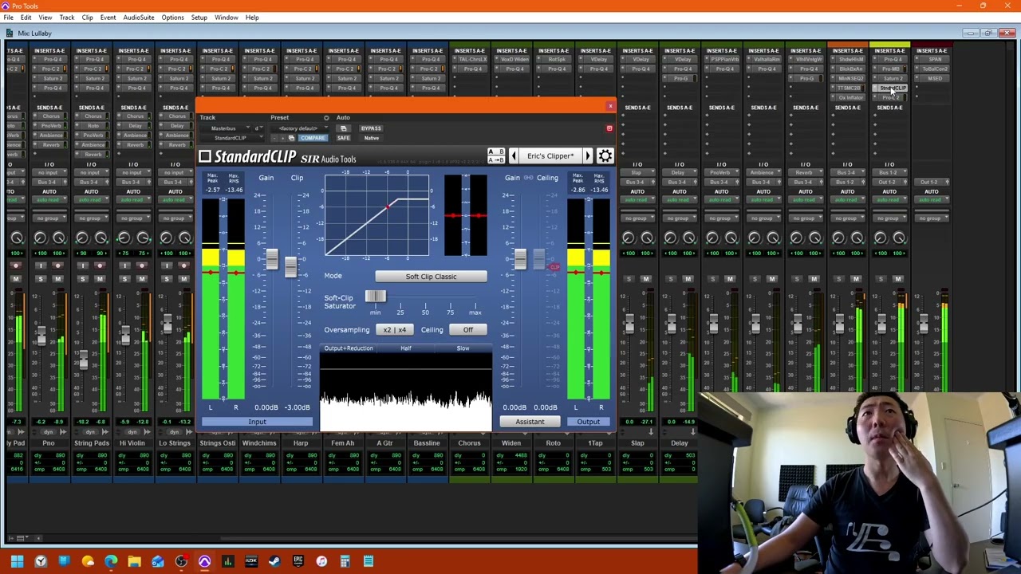This screenshot has width=1021, height=574.
Task: Open the iLok License Manager taskbar icon
Action: tap(251, 561)
